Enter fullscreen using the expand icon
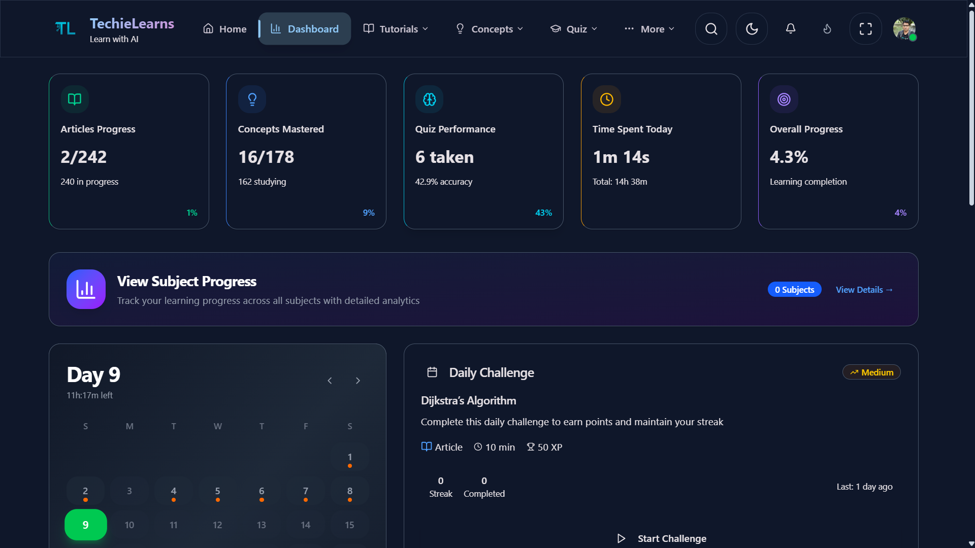This screenshot has height=548, width=975. pos(865,29)
